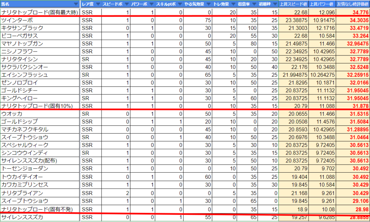Select the ナリタトップロード(固有10%) name cell
This screenshot has width=370, height=222.
click(x=40, y=106)
